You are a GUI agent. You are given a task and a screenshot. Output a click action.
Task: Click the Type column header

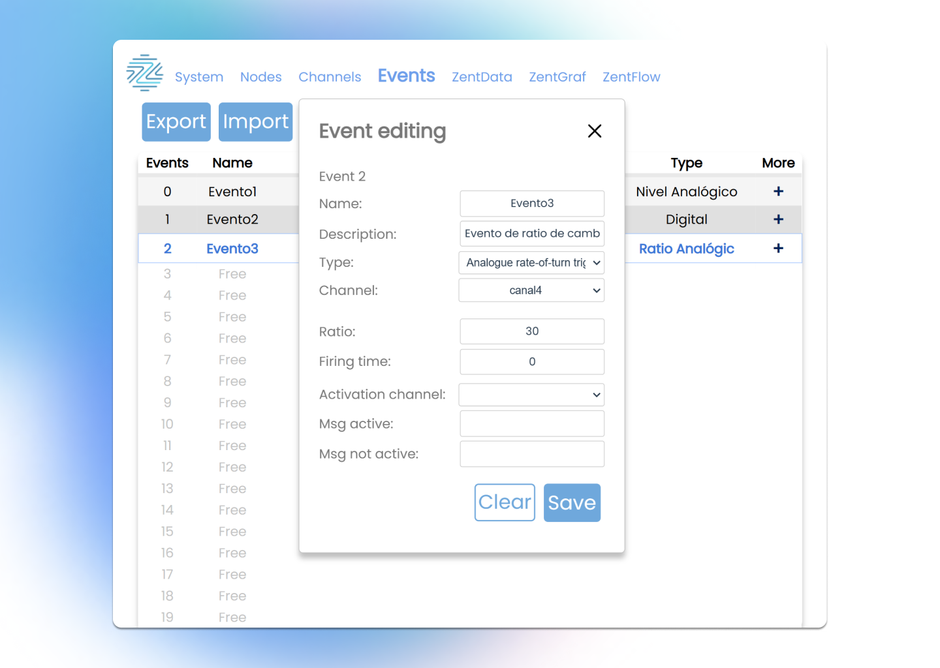(687, 163)
